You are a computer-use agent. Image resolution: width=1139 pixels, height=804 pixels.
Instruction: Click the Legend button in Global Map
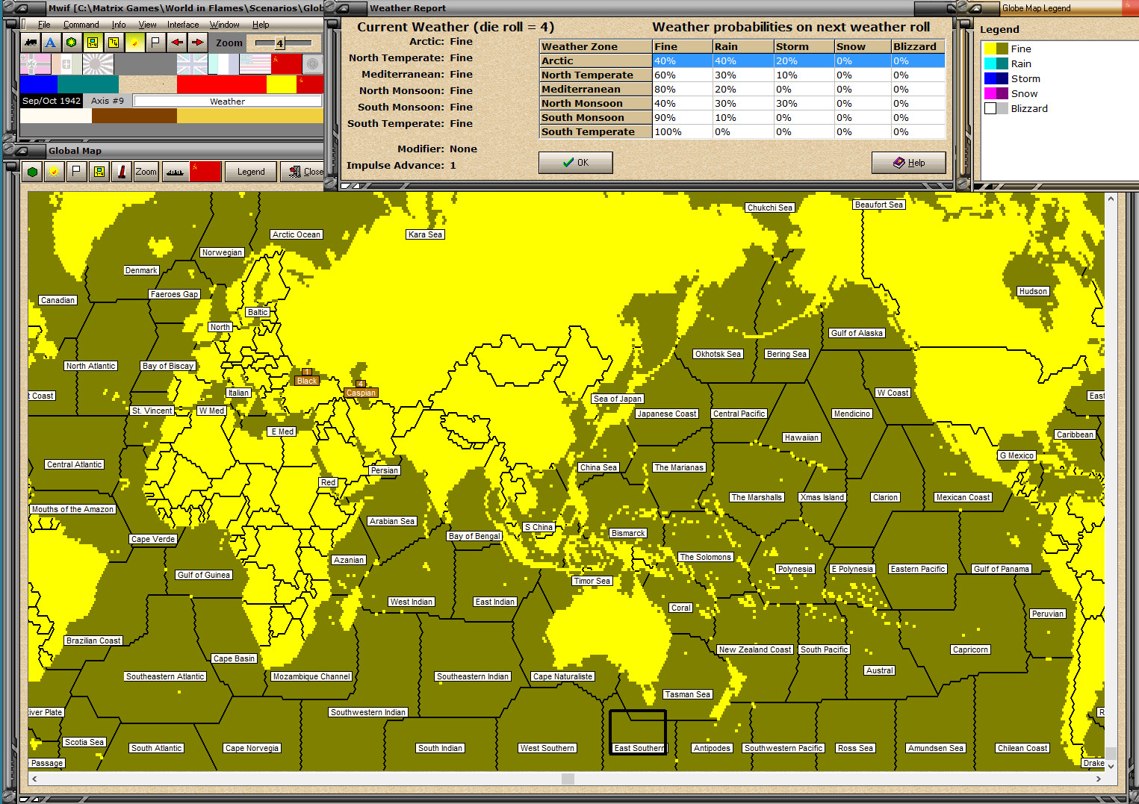tap(251, 172)
